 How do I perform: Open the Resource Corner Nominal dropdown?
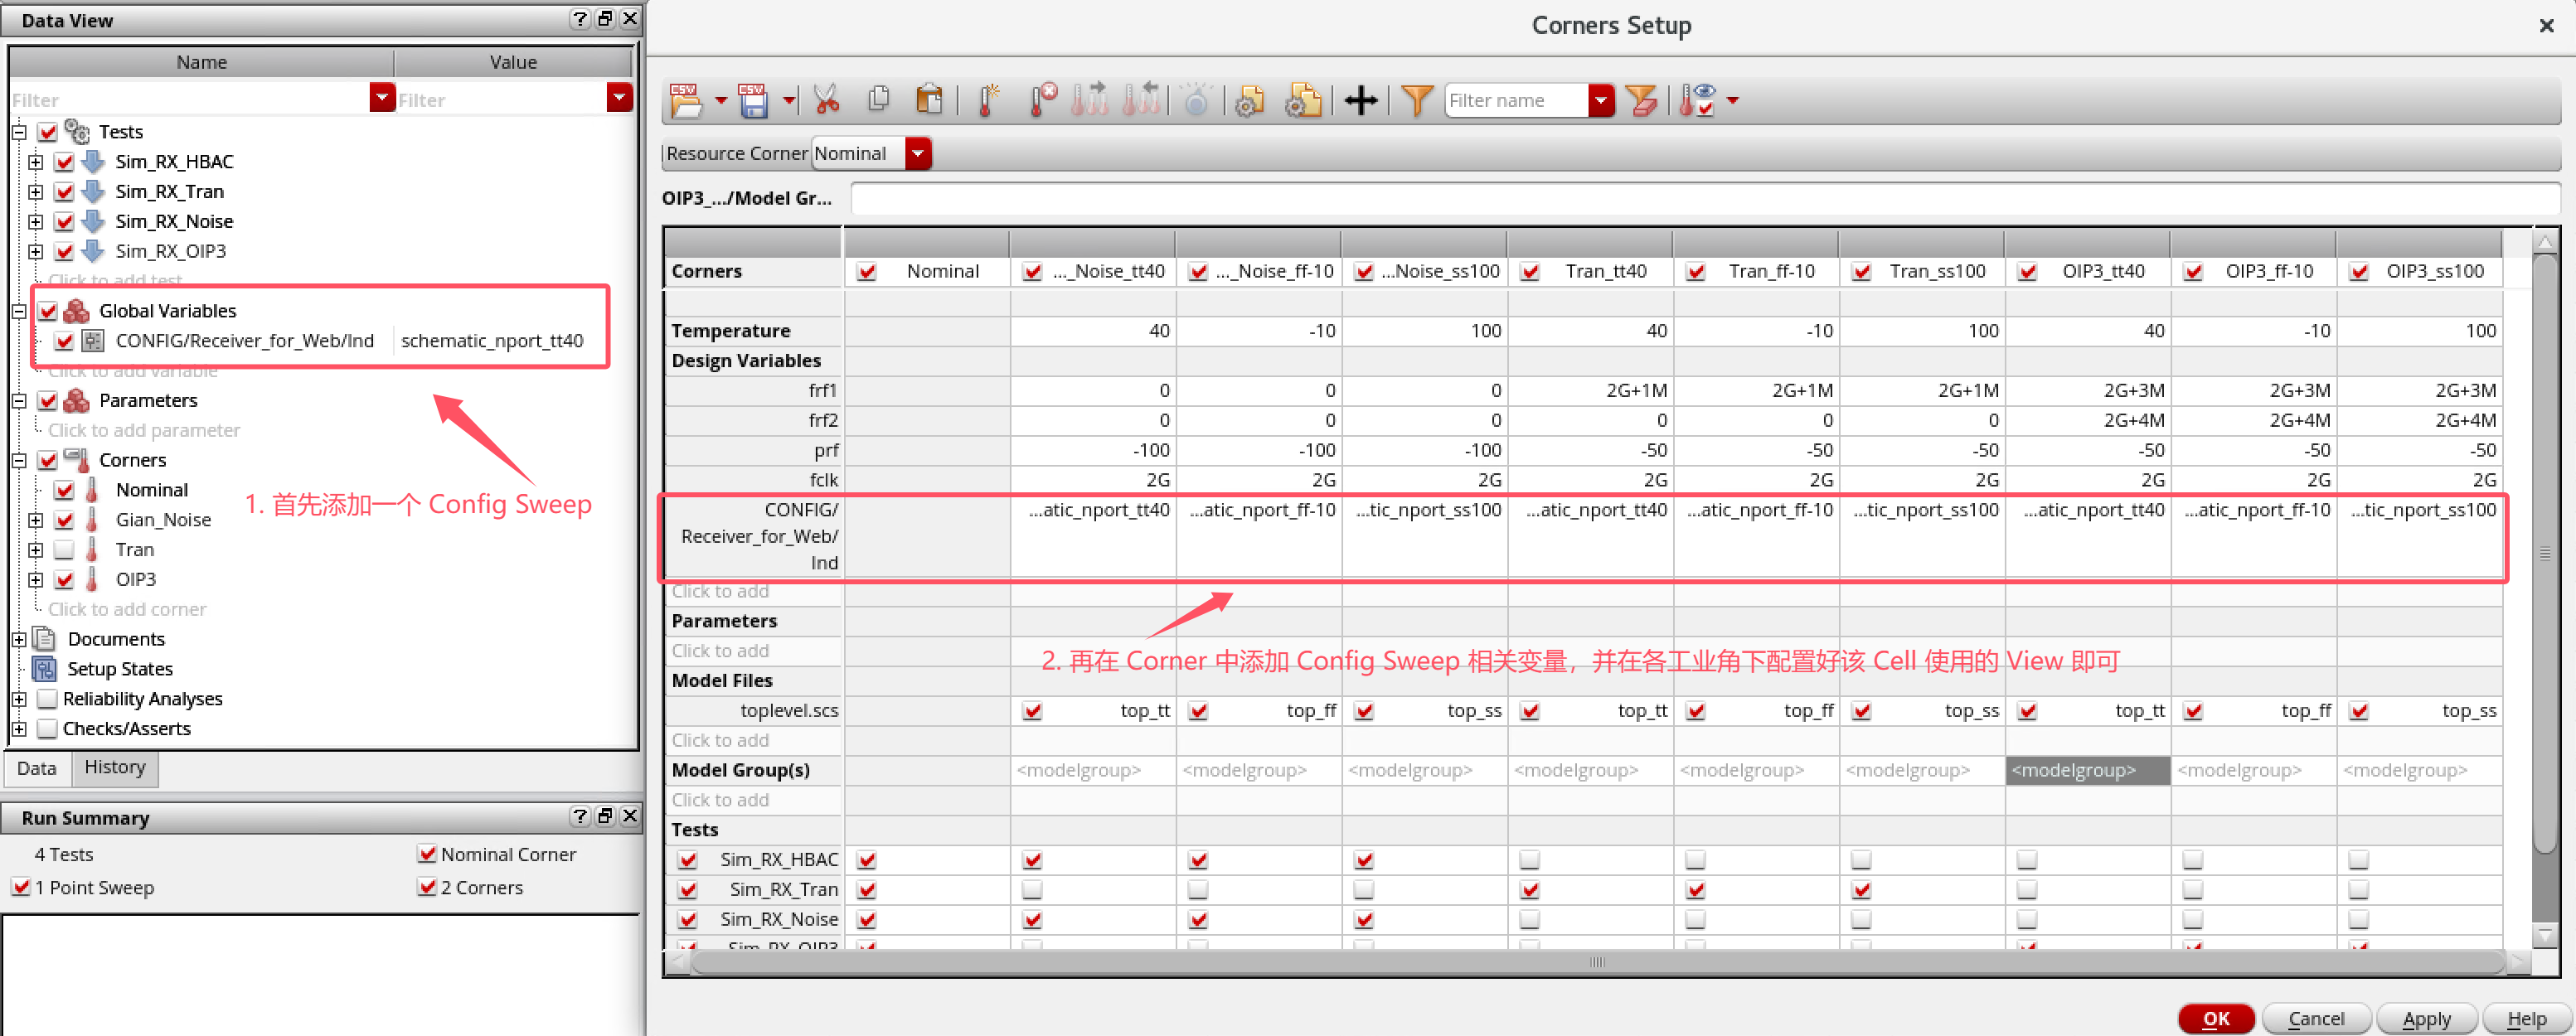[x=917, y=154]
